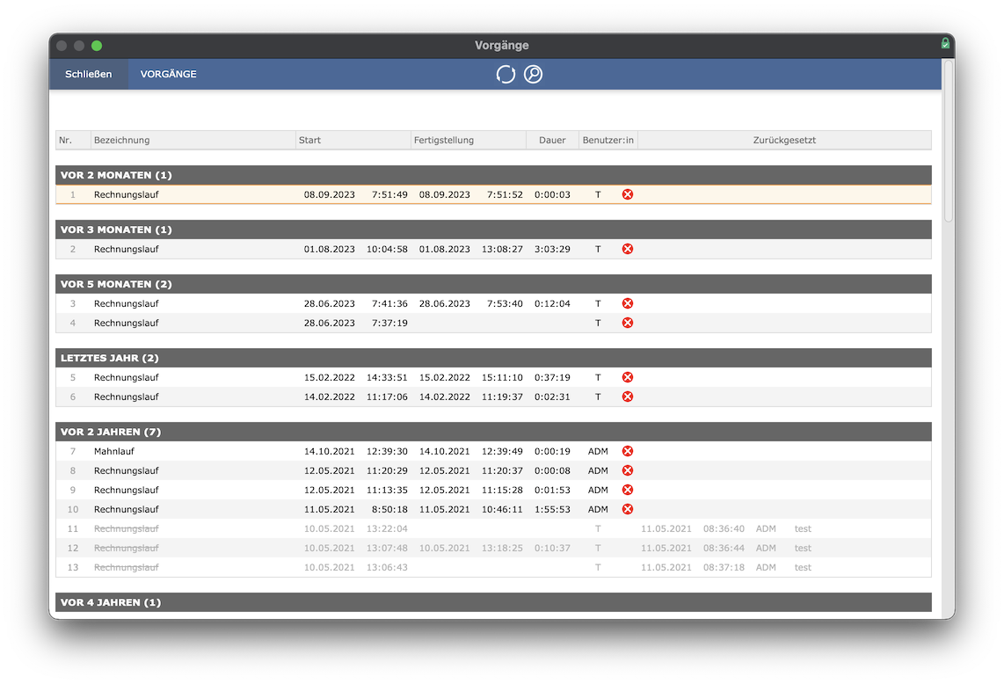The image size is (1004, 684).
Task: Click the green lock icon in title bar
Action: tap(945, 44)
